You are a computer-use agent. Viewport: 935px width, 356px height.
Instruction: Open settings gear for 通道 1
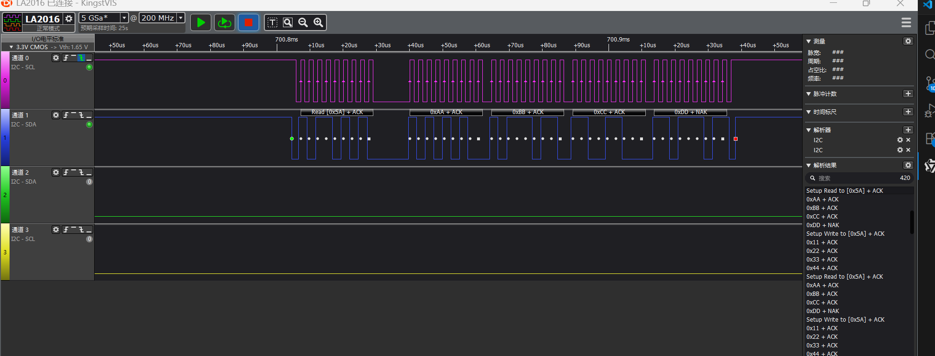(56, 115)
